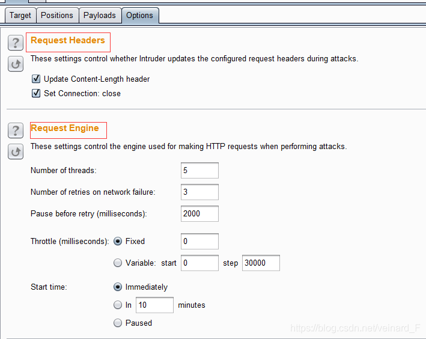Choose Paused start time option

tap(118, 323)
